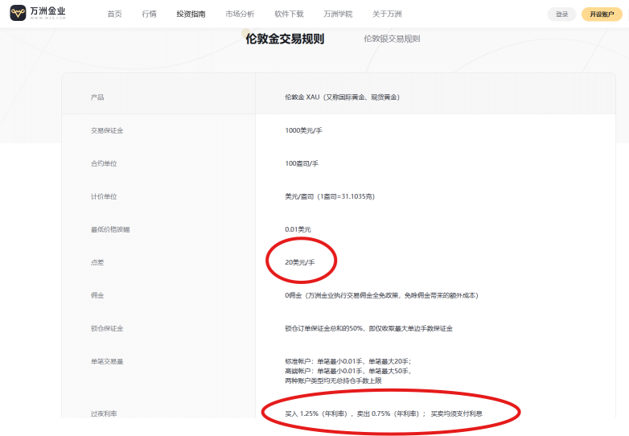Click the 合约单位 label
Screen dimensions: 629x436
104,163
